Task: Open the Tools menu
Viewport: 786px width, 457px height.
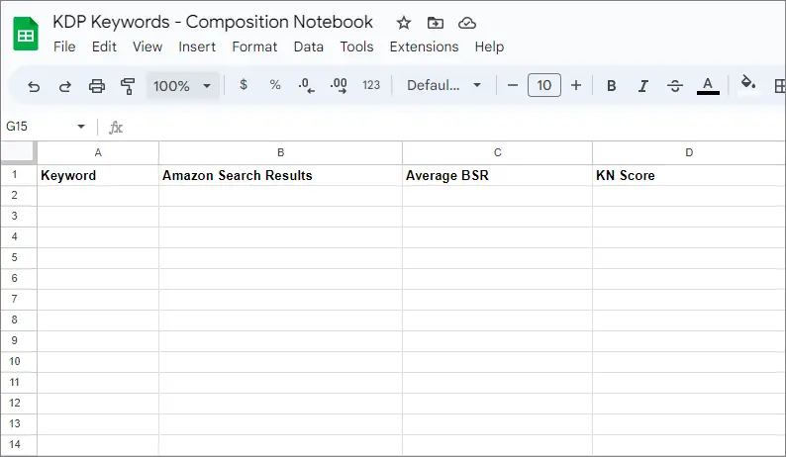Action: (356, 46)
